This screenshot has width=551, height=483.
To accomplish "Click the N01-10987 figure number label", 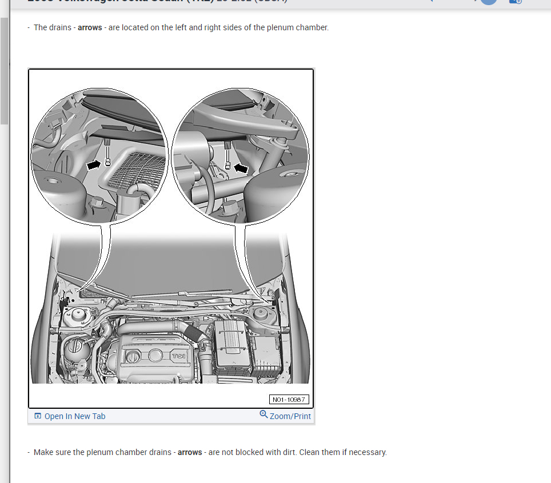I will point(289,400).
